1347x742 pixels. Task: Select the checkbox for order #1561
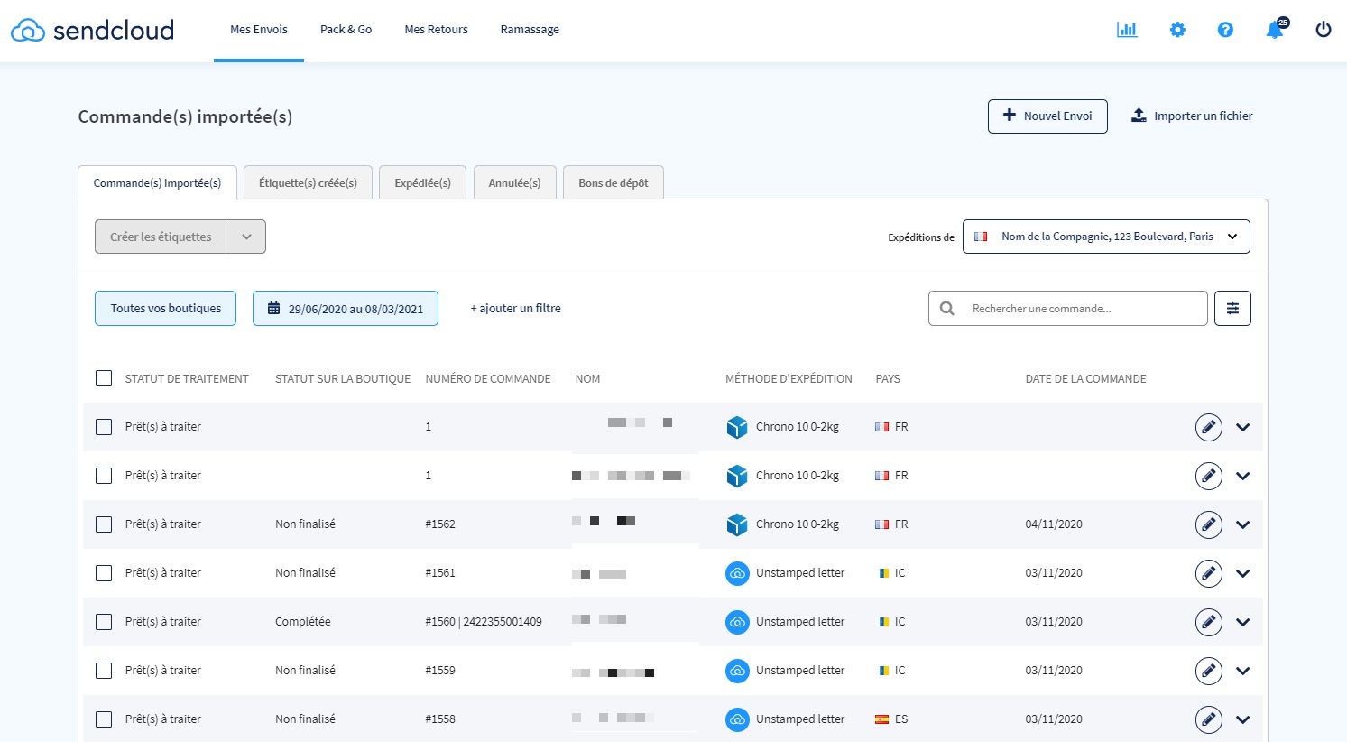point(104,573)
